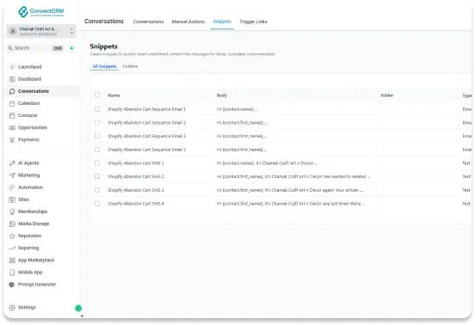
Task: Open the Launchpad sidebar icon
Action: pyautogui.click(x=12, y=67)
